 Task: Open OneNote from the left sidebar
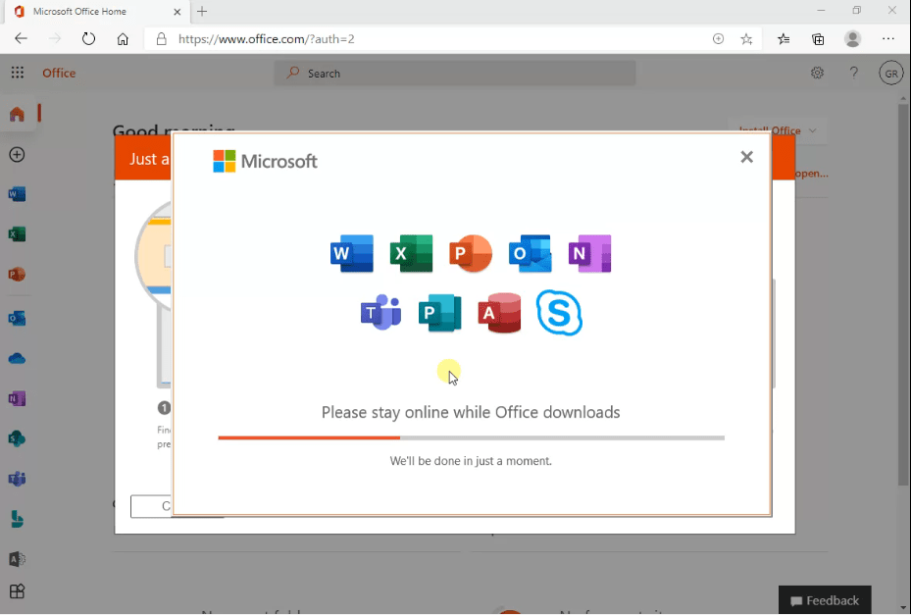[17, 399]
